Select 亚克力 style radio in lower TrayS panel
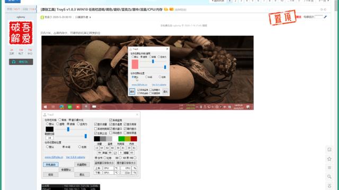339x190 pixels. pos(78,124)
